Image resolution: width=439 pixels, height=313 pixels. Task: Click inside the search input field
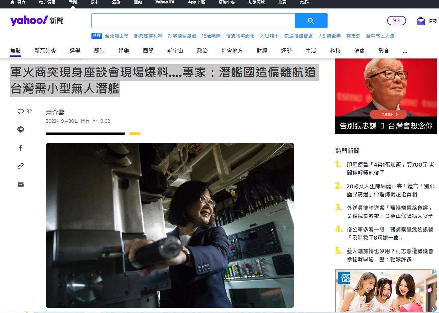tap(193, 21)
